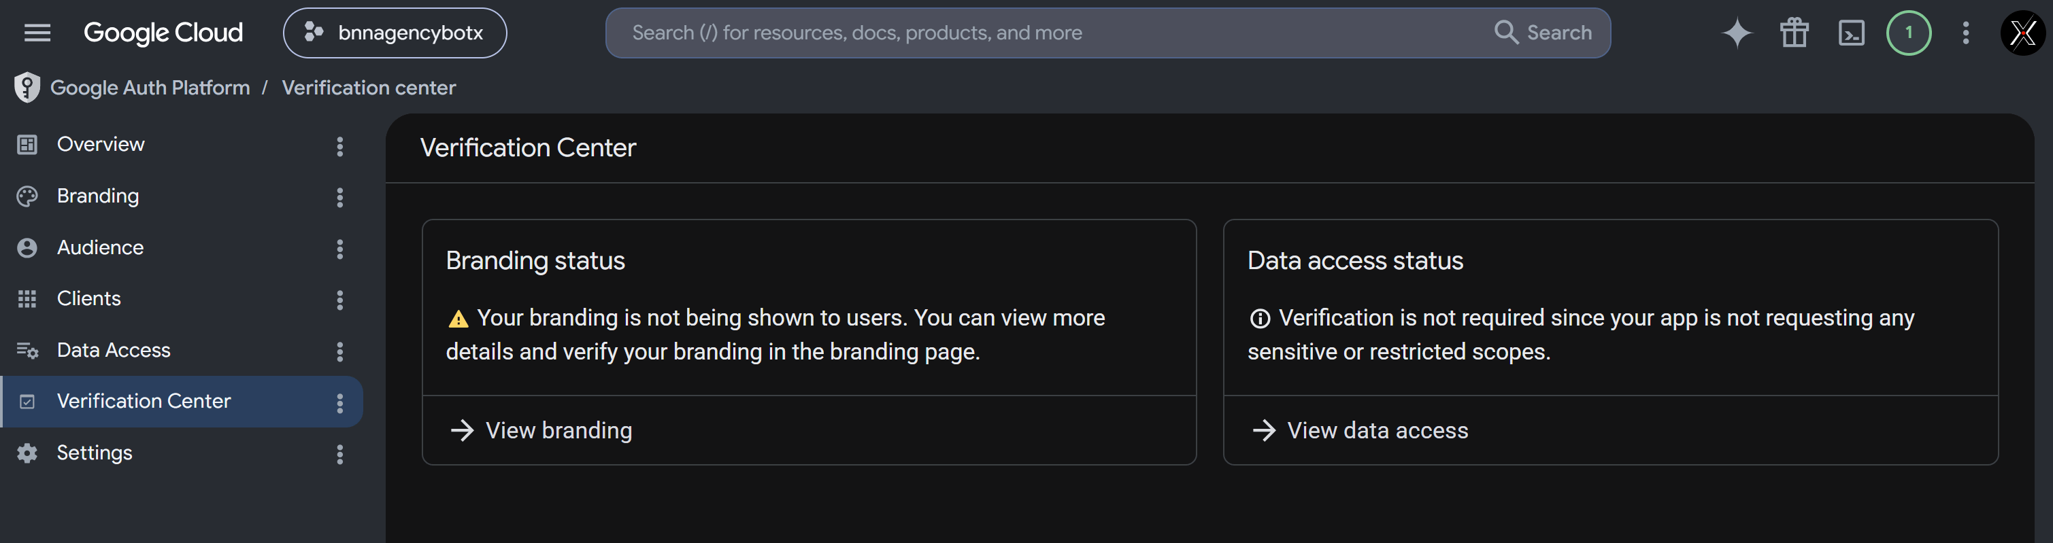Open the bnnagencybotx project selector

pos(395,33)
